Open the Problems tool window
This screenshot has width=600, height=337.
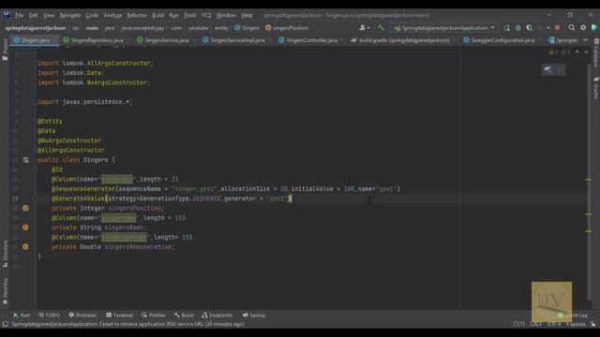pos(82,315)
